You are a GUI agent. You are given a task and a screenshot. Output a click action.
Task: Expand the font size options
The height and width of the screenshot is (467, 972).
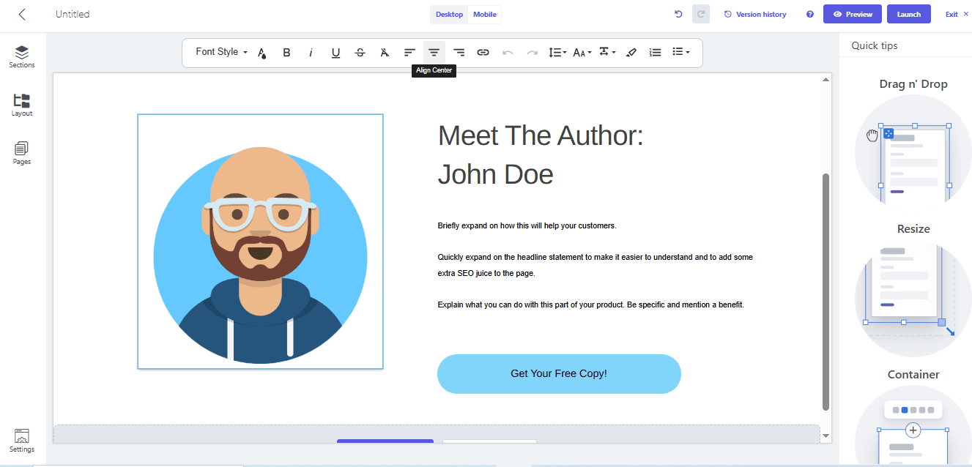(x=582, y=52)
